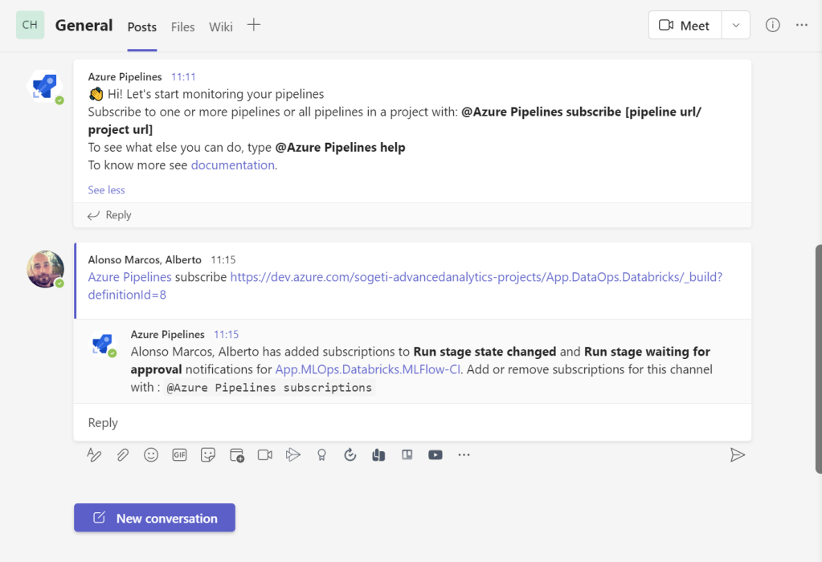The image size is (822, 562).
Task: Open the Wiki tab
Action: 220,26
